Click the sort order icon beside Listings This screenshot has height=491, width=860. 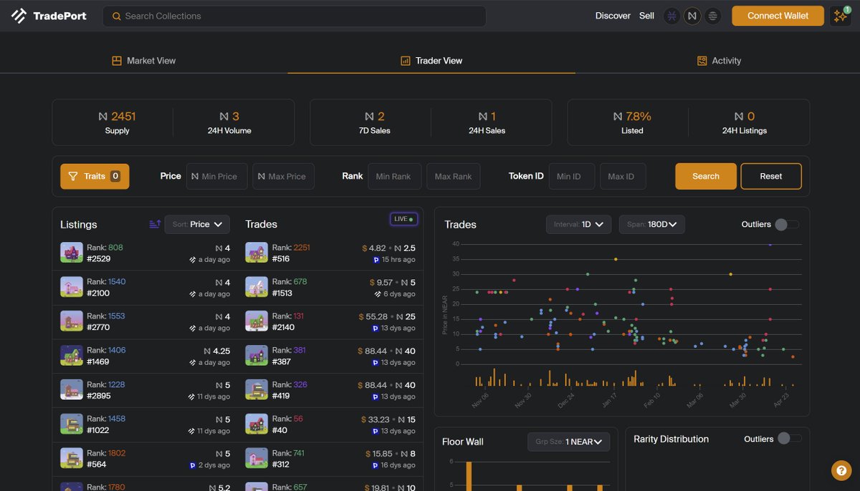(x=155, y=224)
